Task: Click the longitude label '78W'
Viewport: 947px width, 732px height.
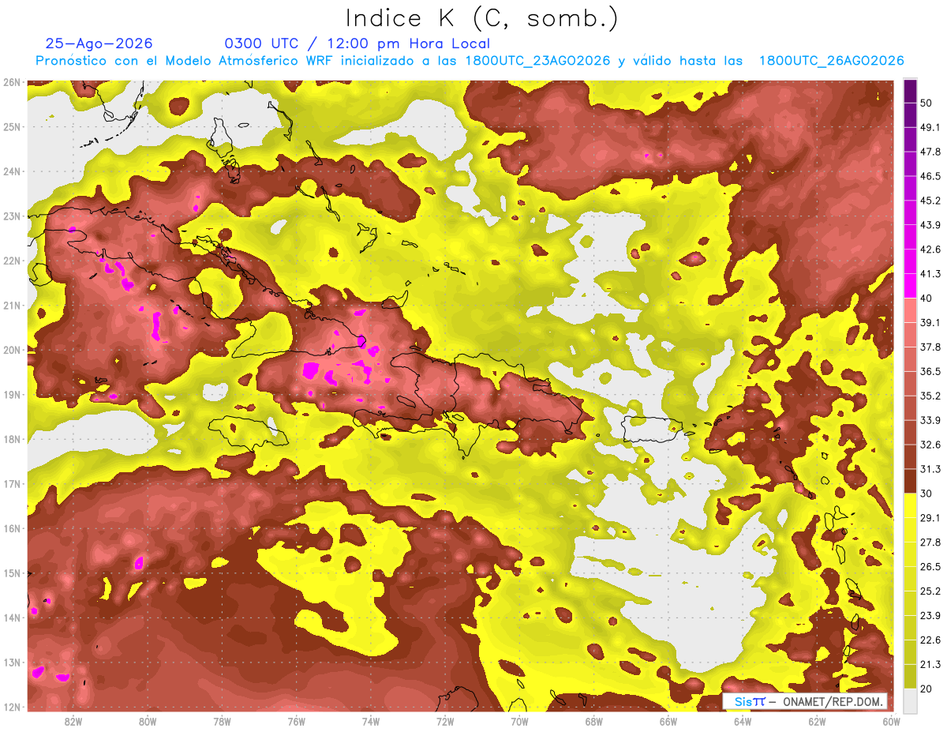Action: click(222, 722)
